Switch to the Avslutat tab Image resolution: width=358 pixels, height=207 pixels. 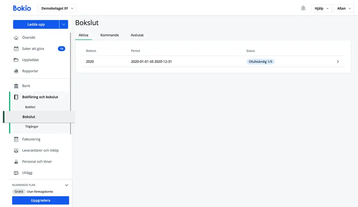(137, 35)
